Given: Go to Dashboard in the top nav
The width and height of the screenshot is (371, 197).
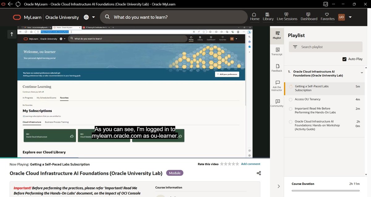Looking at the screenshot, I should click(309, 17).
